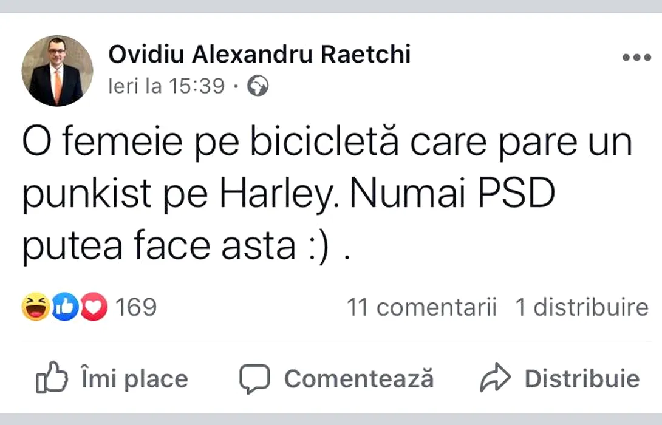Image resolution: width=662 pixels, height=425 pixels.
Task: Click the red heart Love reaction icon
Action: [x=94, y=307]
